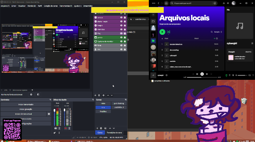Go to previous track in Spotify
The height and width of the screenshot is (142, 255).
197,74
